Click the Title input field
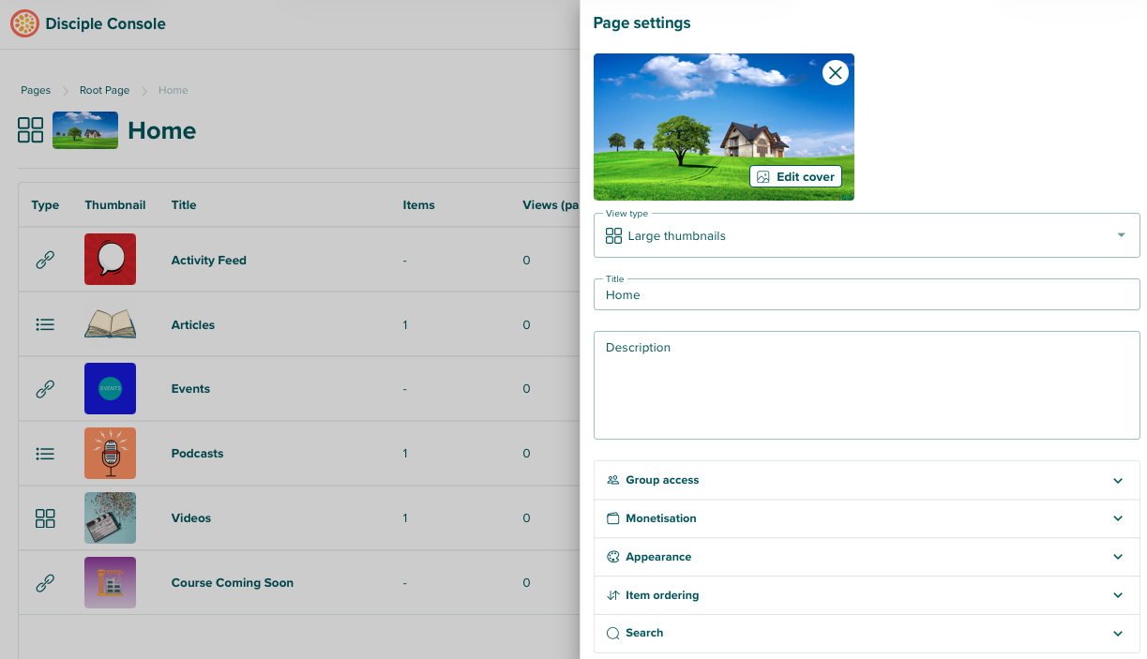The height and width of the screenshot is (659, 1147). pyautogui.click(x=866, y=294)
